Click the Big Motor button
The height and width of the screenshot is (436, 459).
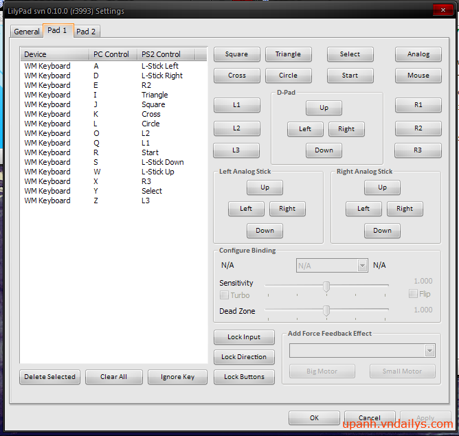(322, 371)
